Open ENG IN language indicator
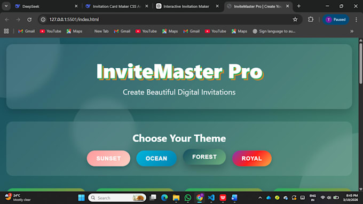 pos(312,198)
